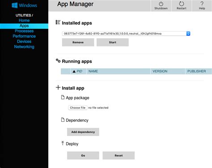Click the Shutdown power icon
This screenshot has width=212, height=168.
pos(161,4)
